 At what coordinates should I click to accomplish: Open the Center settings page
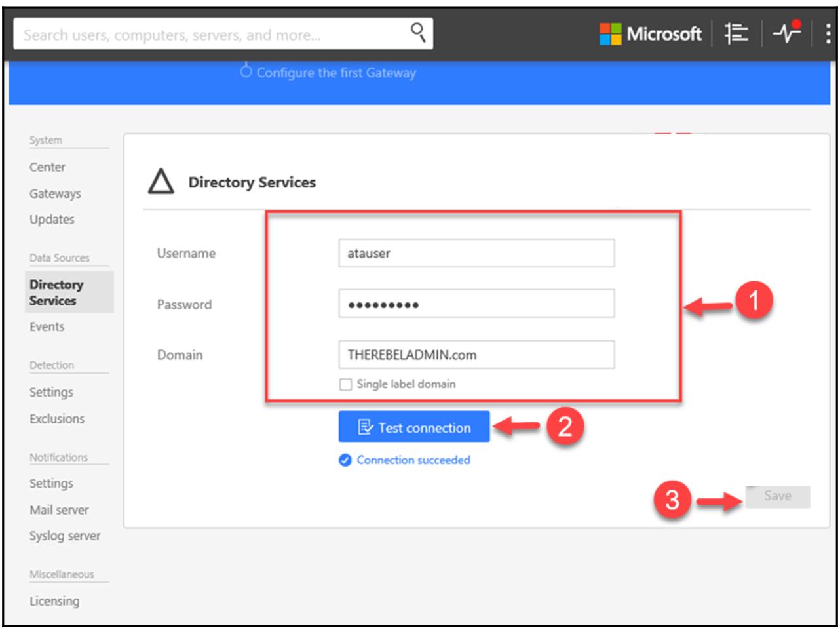(47, 167)
